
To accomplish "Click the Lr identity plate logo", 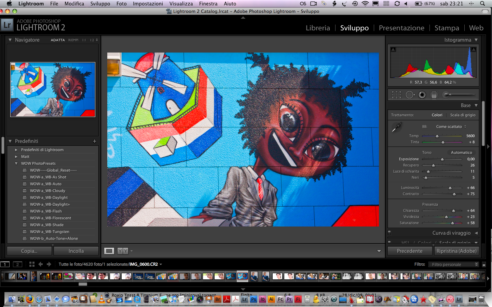I will (7, 25).
